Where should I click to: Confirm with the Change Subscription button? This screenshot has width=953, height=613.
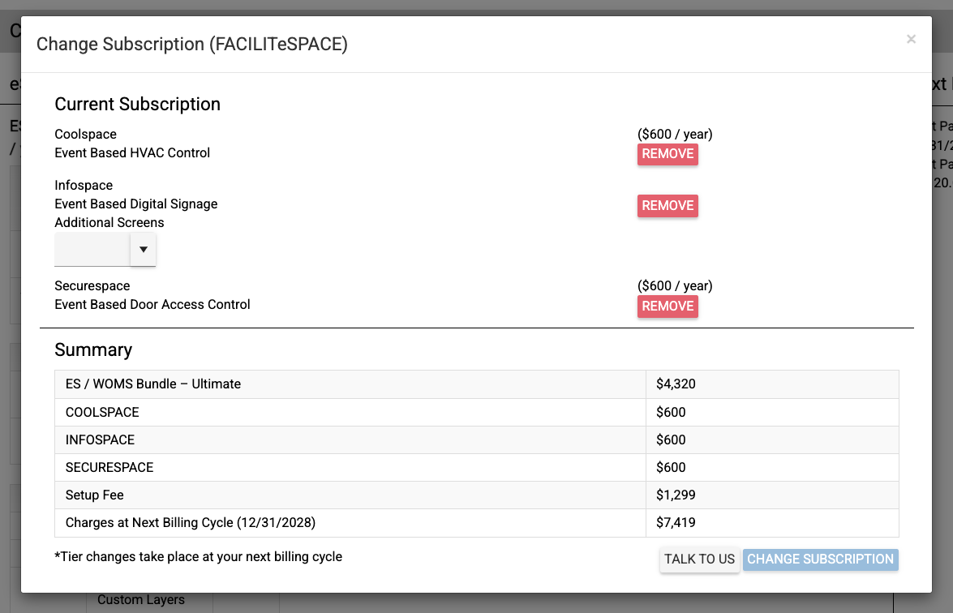click(820, 559)
